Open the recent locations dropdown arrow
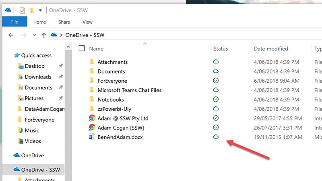The width and height of the screenshot is (322, 181). coord(35,35)
